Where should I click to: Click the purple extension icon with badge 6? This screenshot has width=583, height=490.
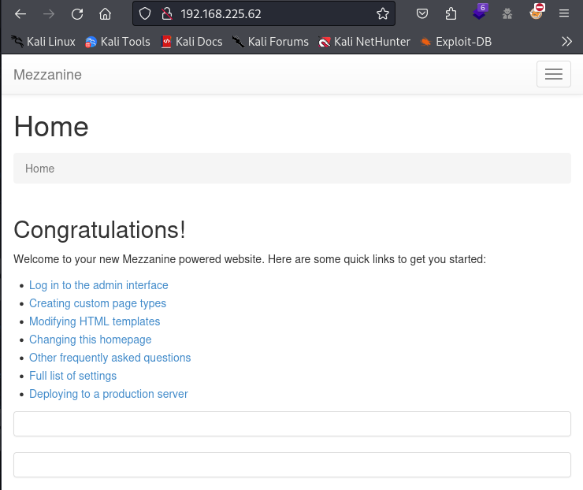(479, 13)
